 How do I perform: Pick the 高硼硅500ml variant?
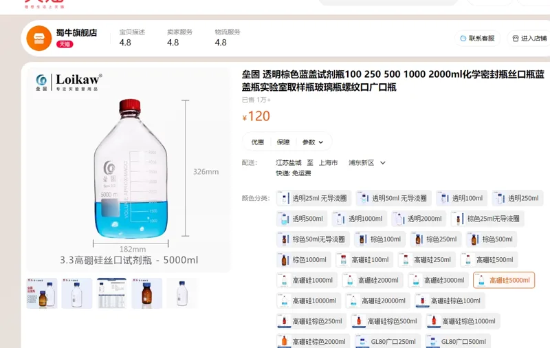tap(489, 260)
